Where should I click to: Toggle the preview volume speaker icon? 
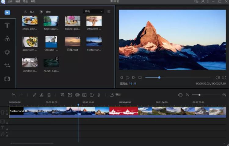pos(218,77)
